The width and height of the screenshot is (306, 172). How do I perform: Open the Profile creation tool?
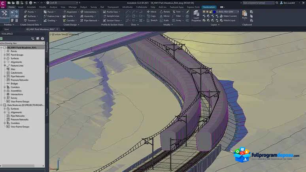click(69, 16)
